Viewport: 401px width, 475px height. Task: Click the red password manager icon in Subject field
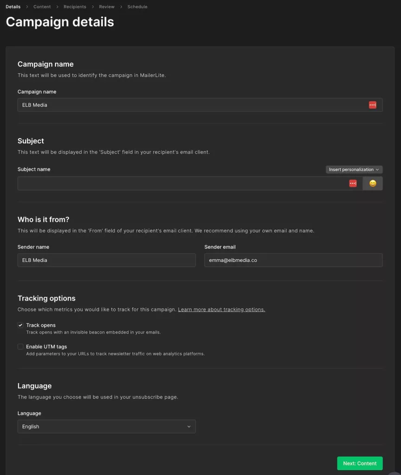tap(353, 183)
